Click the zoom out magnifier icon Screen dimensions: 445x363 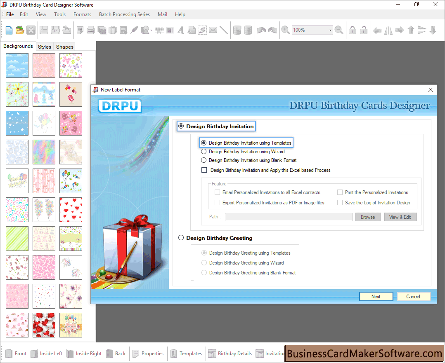click(339, 30)
